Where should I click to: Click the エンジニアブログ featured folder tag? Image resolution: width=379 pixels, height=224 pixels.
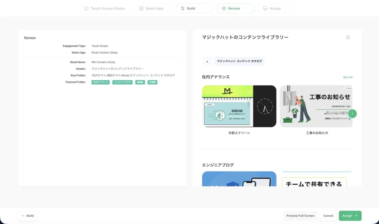point(123,82)
